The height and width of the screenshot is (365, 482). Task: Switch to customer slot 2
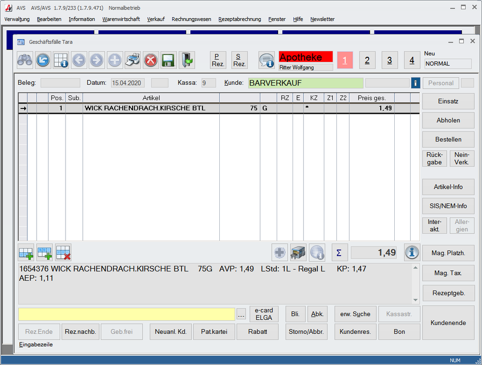(367, 60)
